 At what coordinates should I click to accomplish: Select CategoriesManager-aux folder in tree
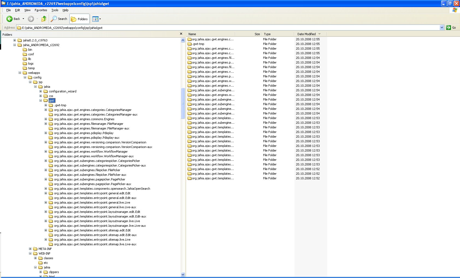click(x=96, y=114)
